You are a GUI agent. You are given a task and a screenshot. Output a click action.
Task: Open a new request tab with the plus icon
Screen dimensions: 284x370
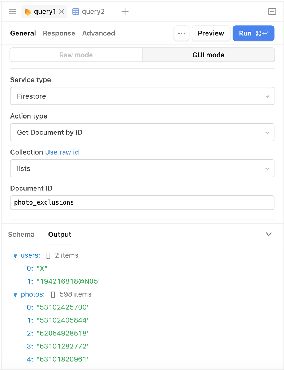(125, 12)
